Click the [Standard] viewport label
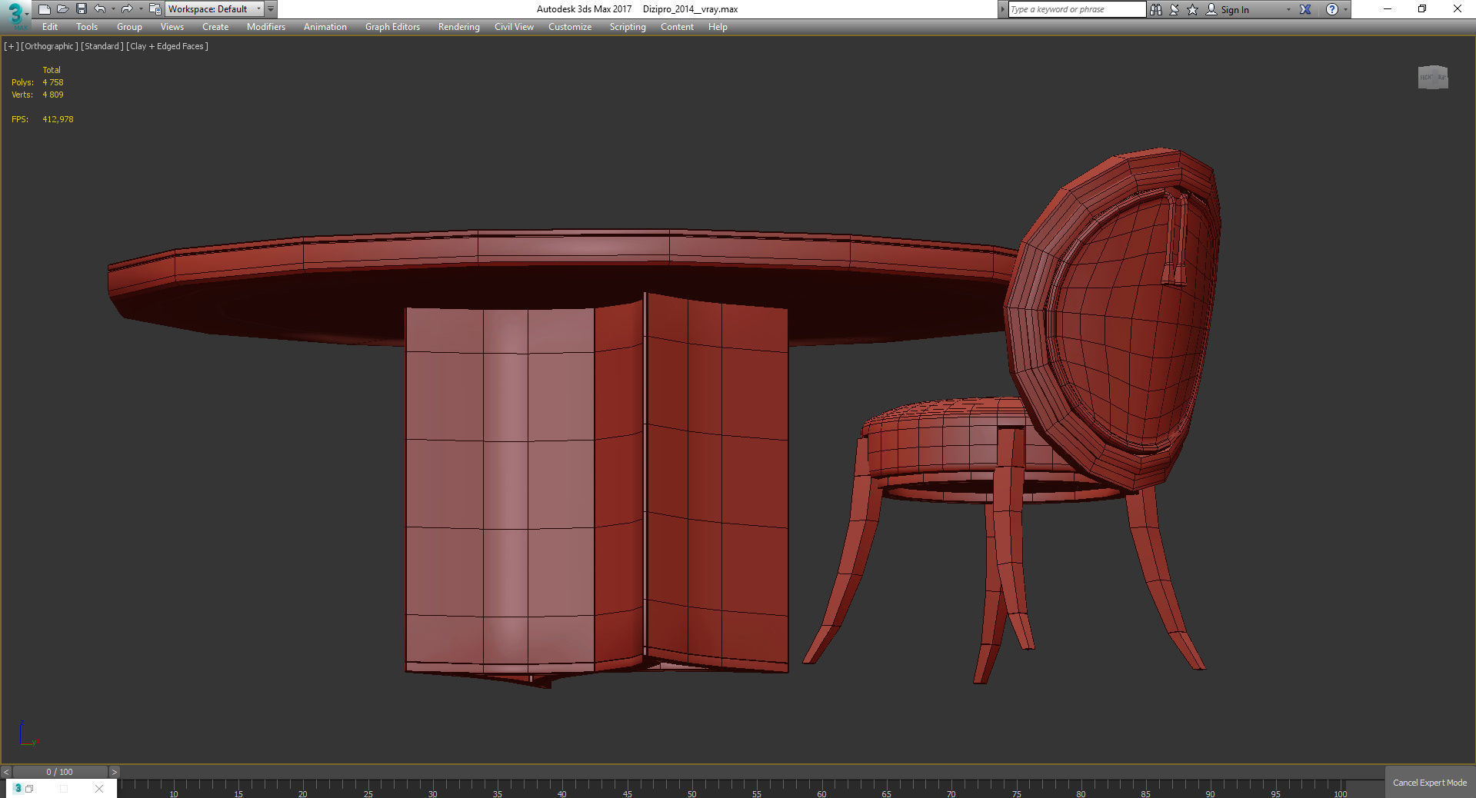Image resolution: width=1476 pixels, height=798 pixels. tap(102, 46)
